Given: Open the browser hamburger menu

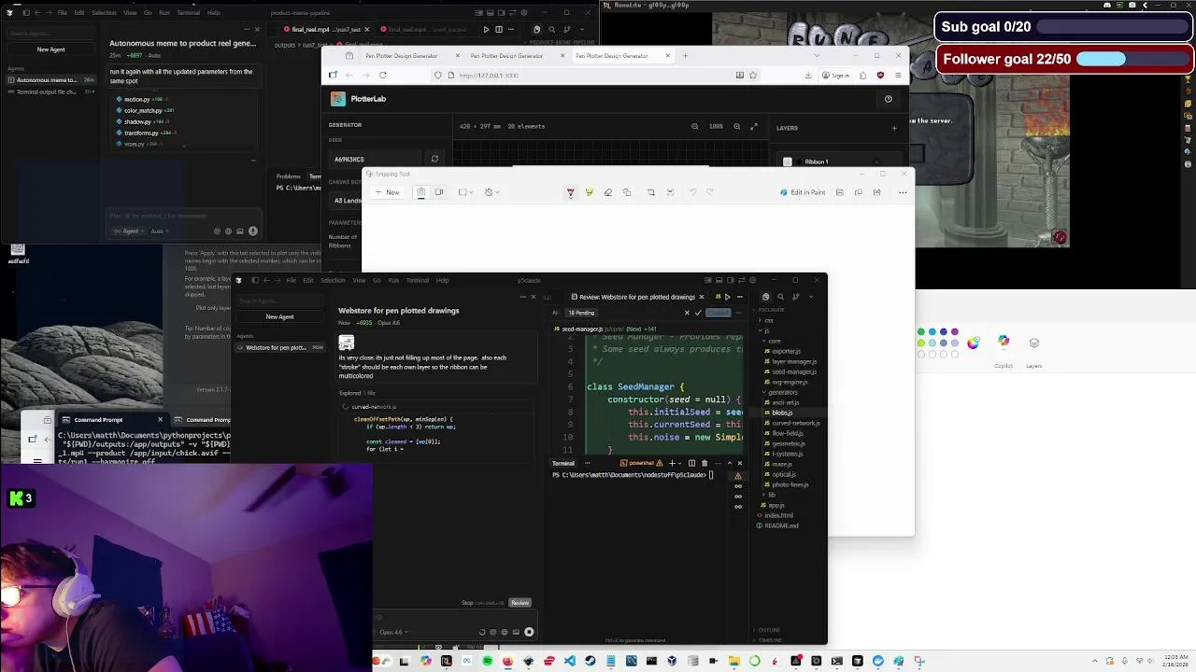Looking at the screenshot, I should click(x=898, y=75).
